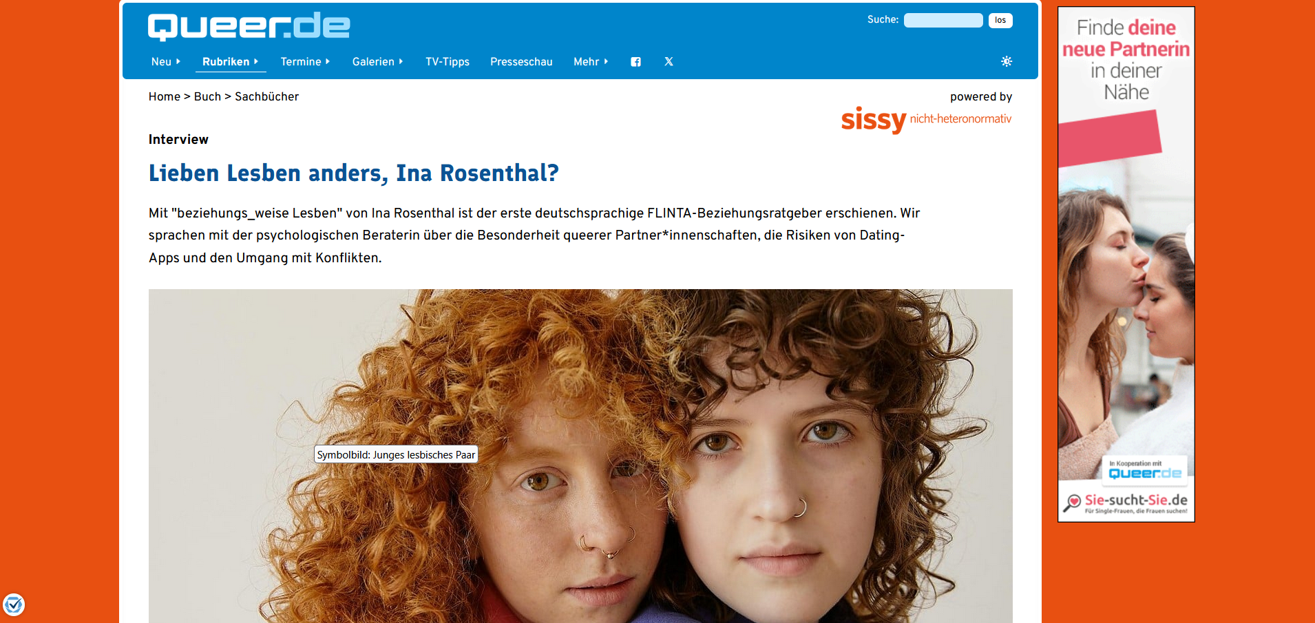Expand the Neu dropdown menu
Image resolution: width=1315 pixels, height=623 pixels.
tap(166, 62)
